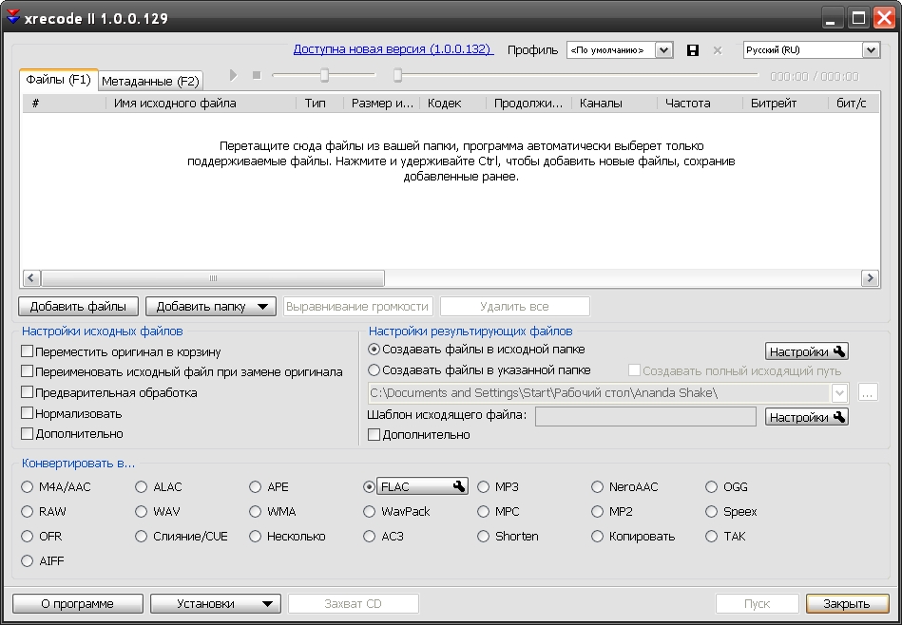The image size is (902, 625).
Task: Select APE conversion format
Action: (x=255, y=487)
